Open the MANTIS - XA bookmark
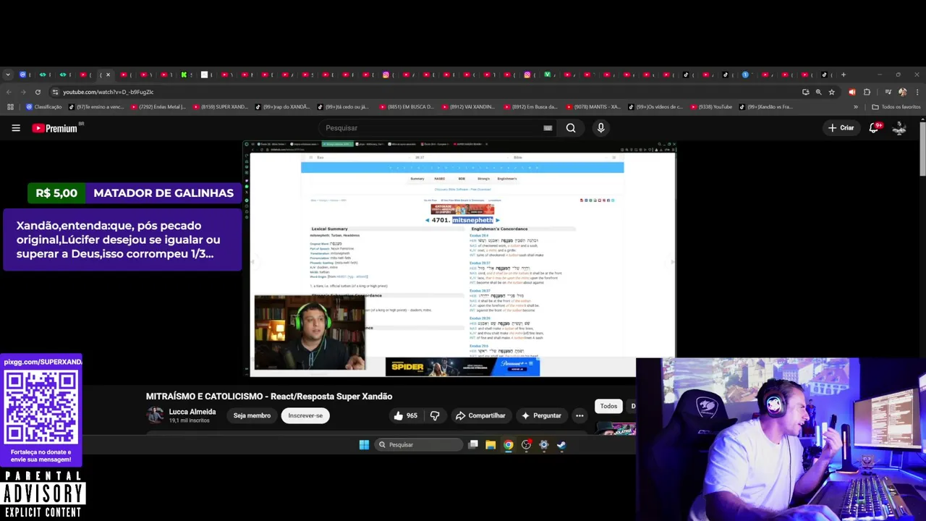 [x=593, y=107]
